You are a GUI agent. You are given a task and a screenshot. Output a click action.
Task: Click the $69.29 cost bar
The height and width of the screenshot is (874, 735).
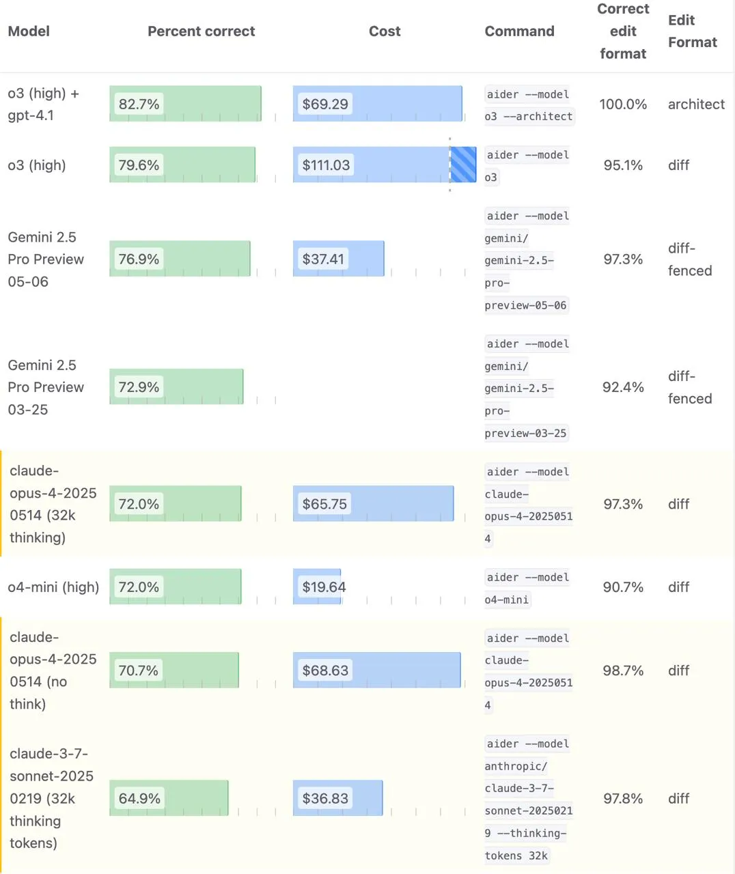click(378, 104)
